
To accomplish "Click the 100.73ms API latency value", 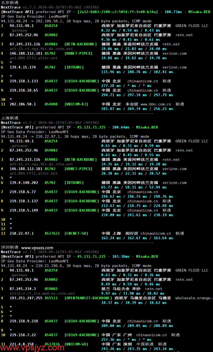I will click(x=173, y=12).
